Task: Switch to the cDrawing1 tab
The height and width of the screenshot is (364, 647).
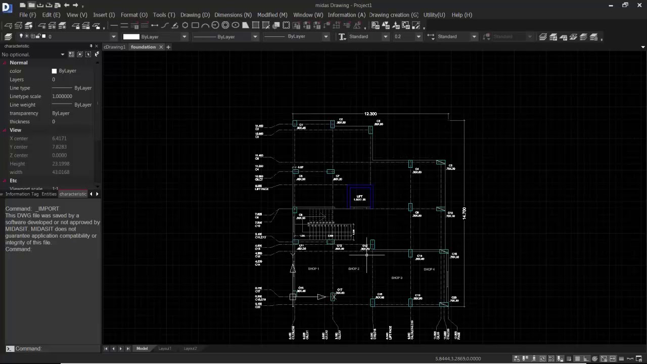Action: [114, 47]
